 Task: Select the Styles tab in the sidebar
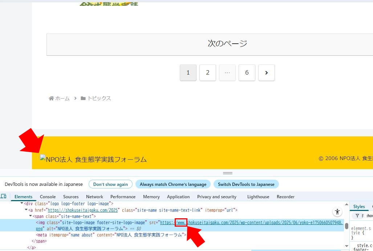359,207
